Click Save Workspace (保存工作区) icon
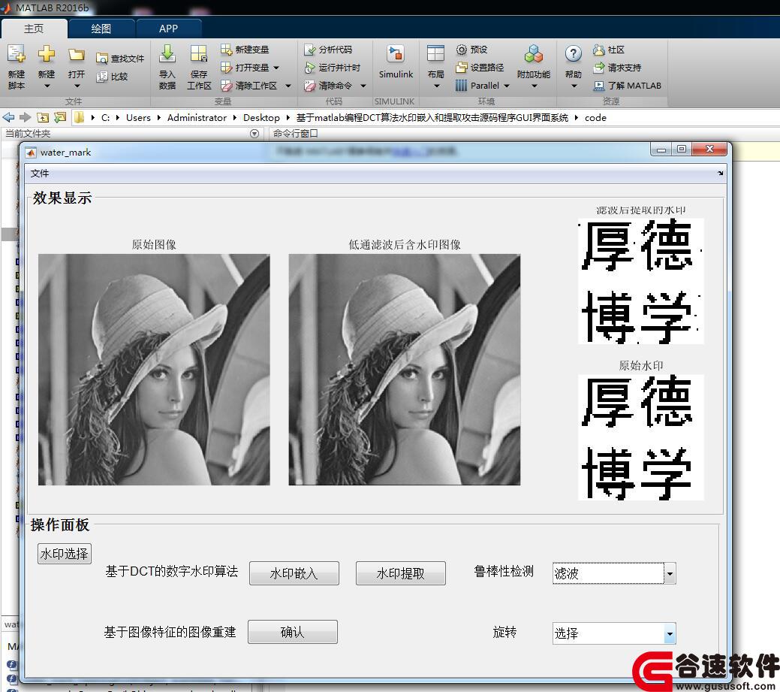The width and height of the screenshot is (780, 692). [x=198, y=54]
